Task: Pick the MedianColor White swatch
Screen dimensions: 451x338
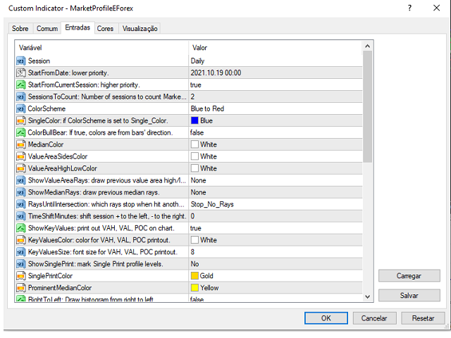Action: point(194,144)
